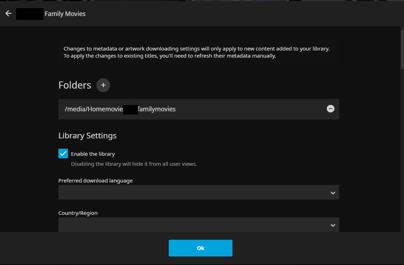
Task: Click the 'refresh their metadata manually' notice line
Action: pyautogui.click(x=170, y=56)
